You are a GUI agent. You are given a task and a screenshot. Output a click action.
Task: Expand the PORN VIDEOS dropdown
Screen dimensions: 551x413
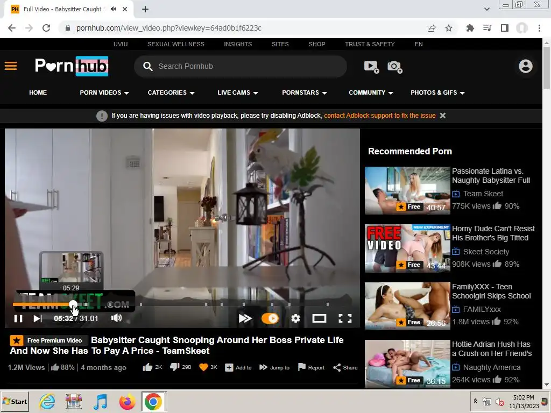(104, 92)
